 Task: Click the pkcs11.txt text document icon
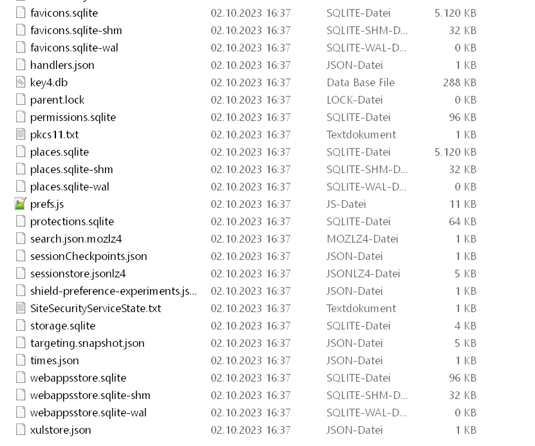[20, 135]
